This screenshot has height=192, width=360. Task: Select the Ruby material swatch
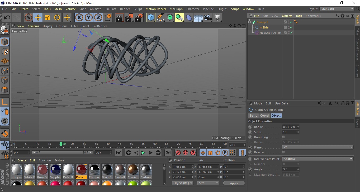(x=81, y=171)
